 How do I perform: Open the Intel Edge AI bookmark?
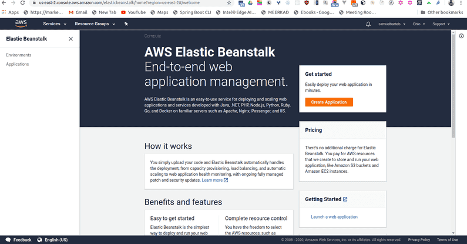click(236, 12)
